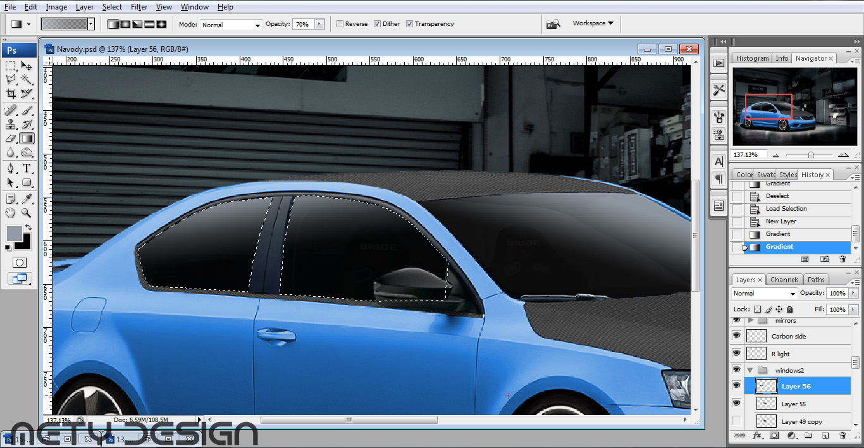The height and width of the screenshot is (448, 864).
Task: Open the Character panel icon
Action: [719, 161]
